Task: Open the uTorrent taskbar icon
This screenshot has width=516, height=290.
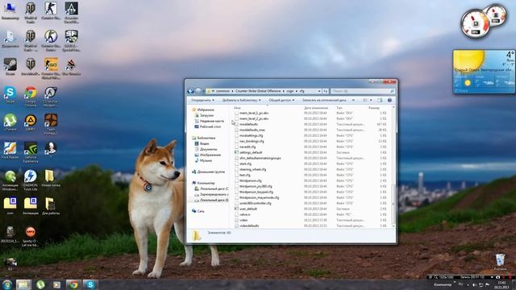Action: pyautogui.click(x=40, y=284)
